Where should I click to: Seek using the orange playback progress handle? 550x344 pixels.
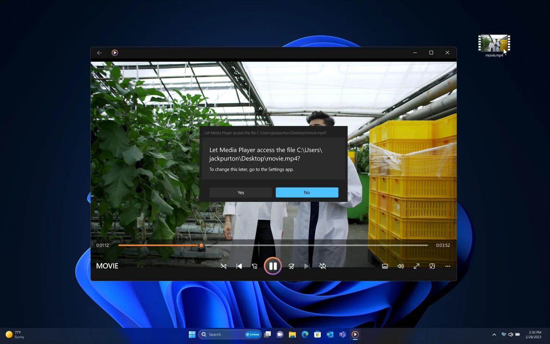click(x=201, y=245)
